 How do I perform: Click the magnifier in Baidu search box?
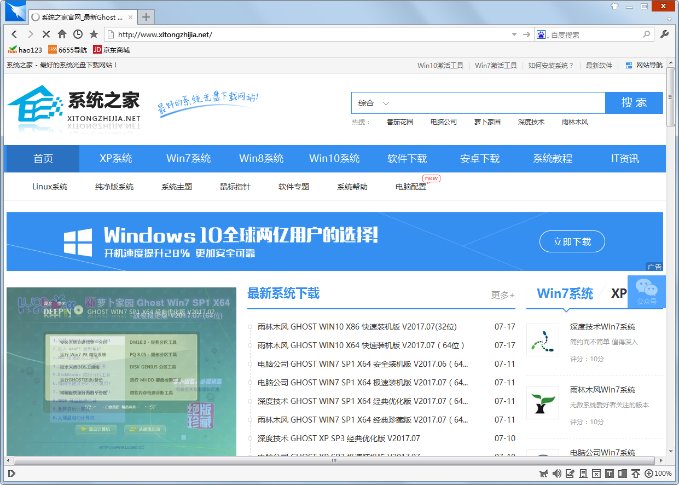point(647,34)
